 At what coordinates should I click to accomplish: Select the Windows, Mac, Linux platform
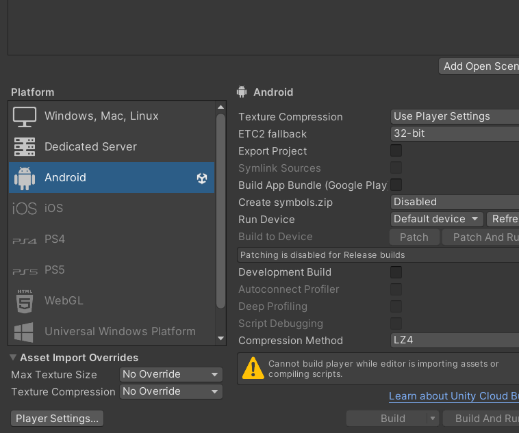112,116
